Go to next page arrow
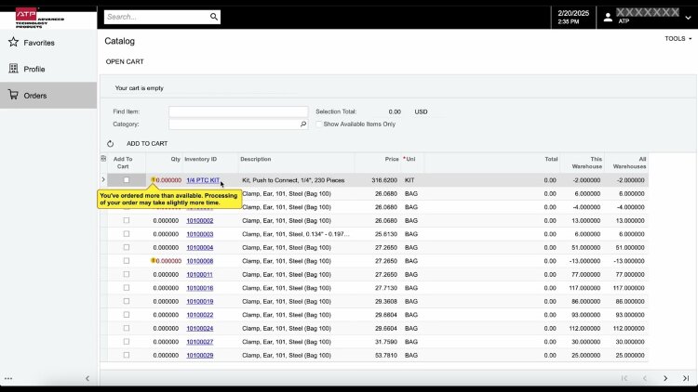The width and height of the screenshot is (698, 392). (665, 378)
